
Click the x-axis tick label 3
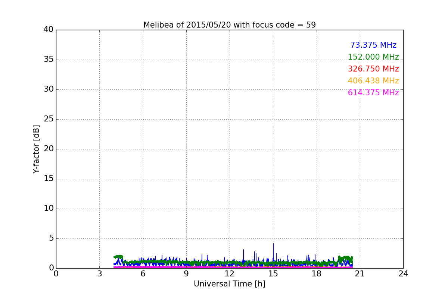pyautogui.click(x=99, y=274)
